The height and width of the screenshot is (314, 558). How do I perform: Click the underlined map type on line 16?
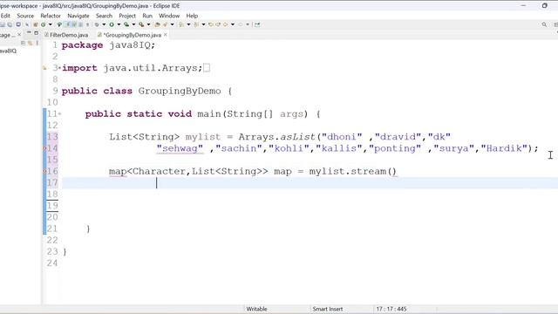(118, 171)
